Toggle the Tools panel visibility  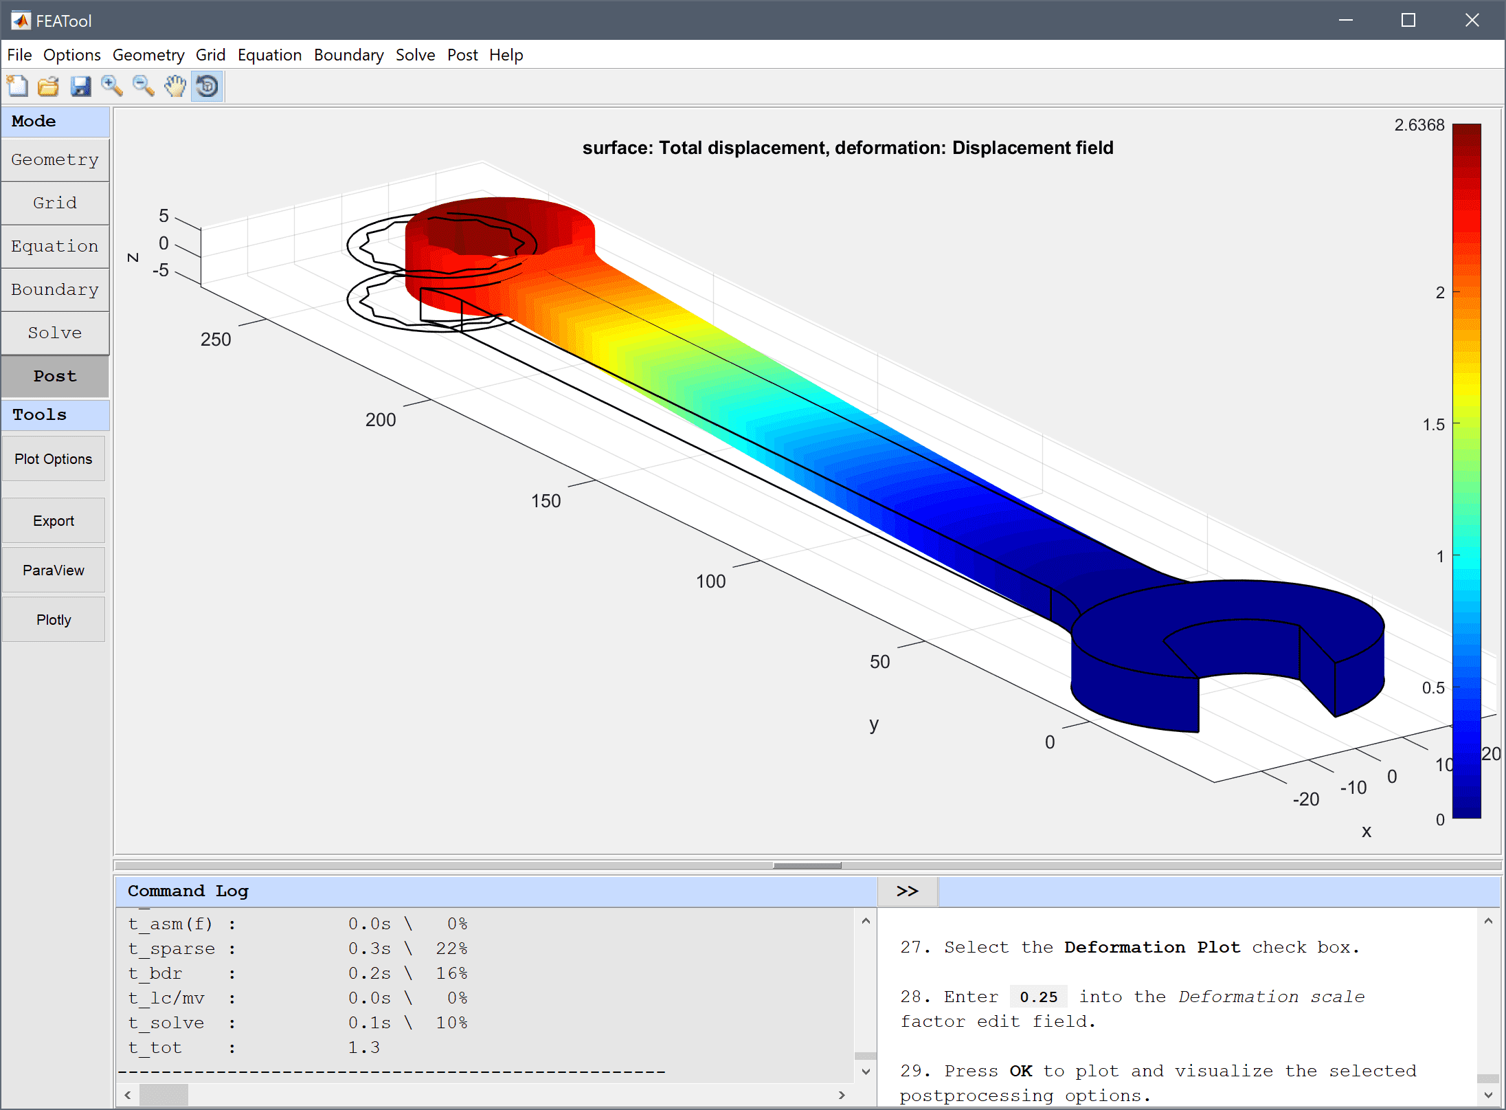click(55, 415)
